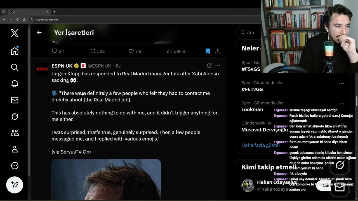Reload the page in browser
This screenshot has width=358, height=201.
tap(17, 20)
